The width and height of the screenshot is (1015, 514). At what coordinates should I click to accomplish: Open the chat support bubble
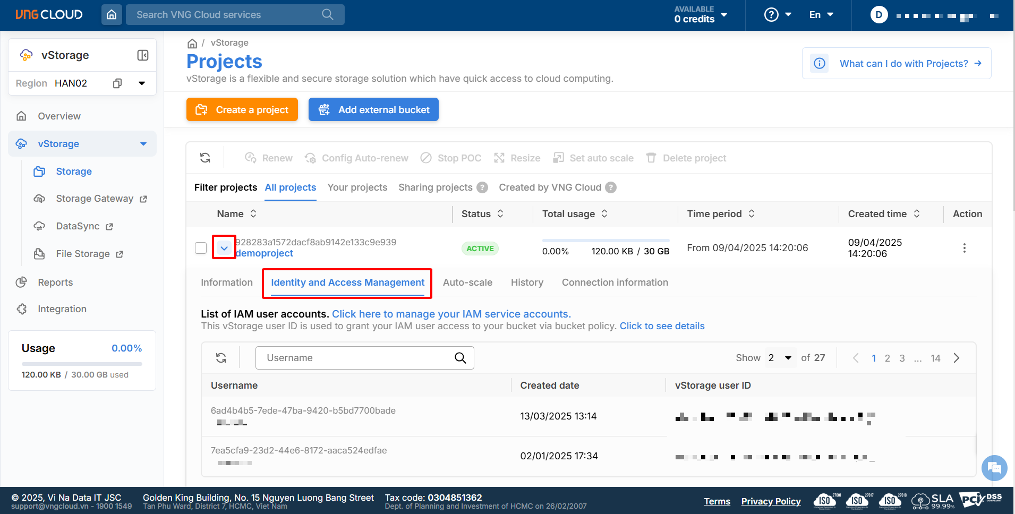tap(994, 468)
